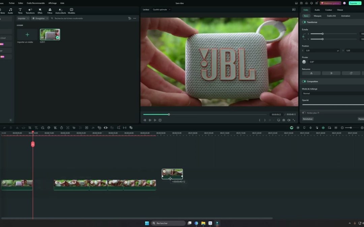
Task: Toggle the scale aspect ratio lock
Action: [303, 37]
